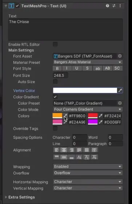Open the Horizontal Mapping dropdown
The height and width of the screenshot is (204, 132).
tap(88, 182)
